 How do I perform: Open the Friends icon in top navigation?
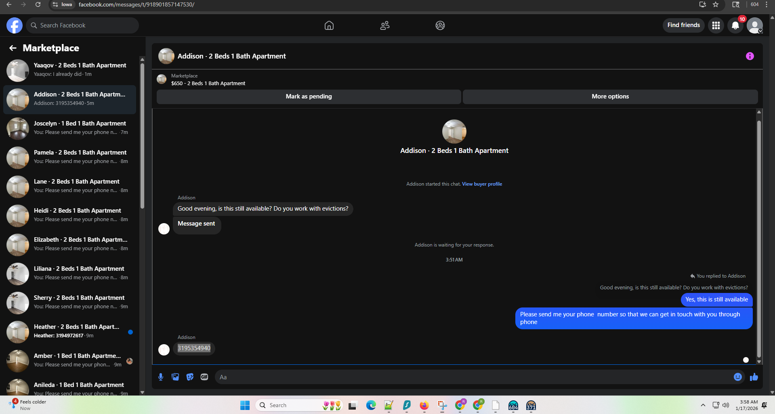click(x=385, y=25)
